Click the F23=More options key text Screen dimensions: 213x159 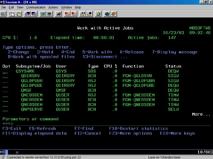[x=130, y=133]
